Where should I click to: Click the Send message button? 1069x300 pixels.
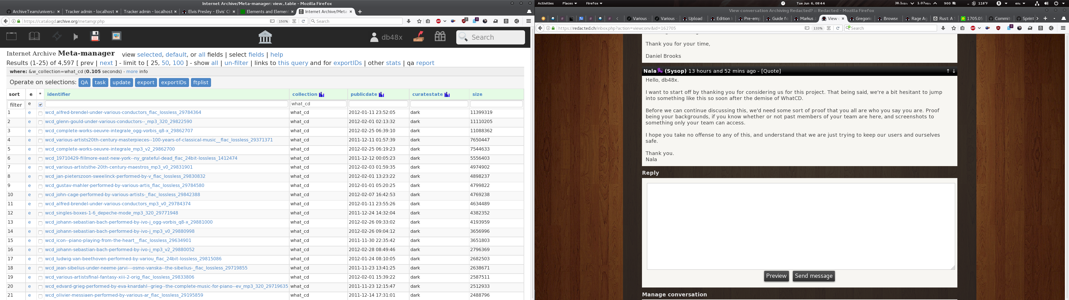tap(813, 276)
